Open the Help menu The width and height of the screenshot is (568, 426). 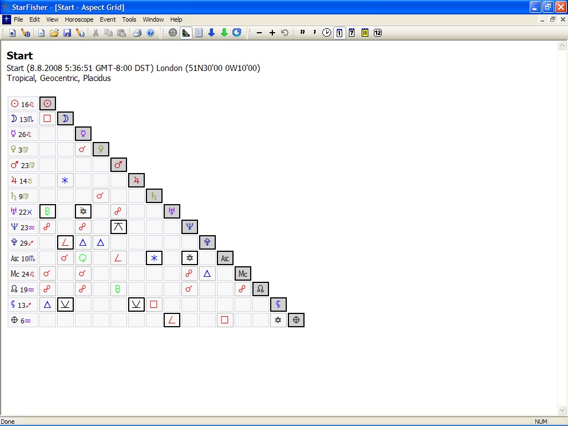[x=176, y=19]
